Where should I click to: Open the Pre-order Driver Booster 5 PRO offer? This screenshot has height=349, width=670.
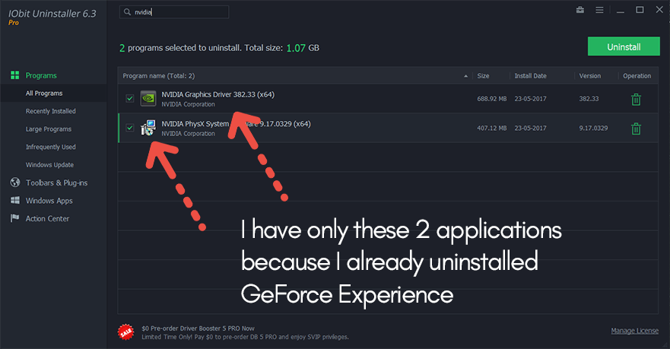tap(198, 328)
